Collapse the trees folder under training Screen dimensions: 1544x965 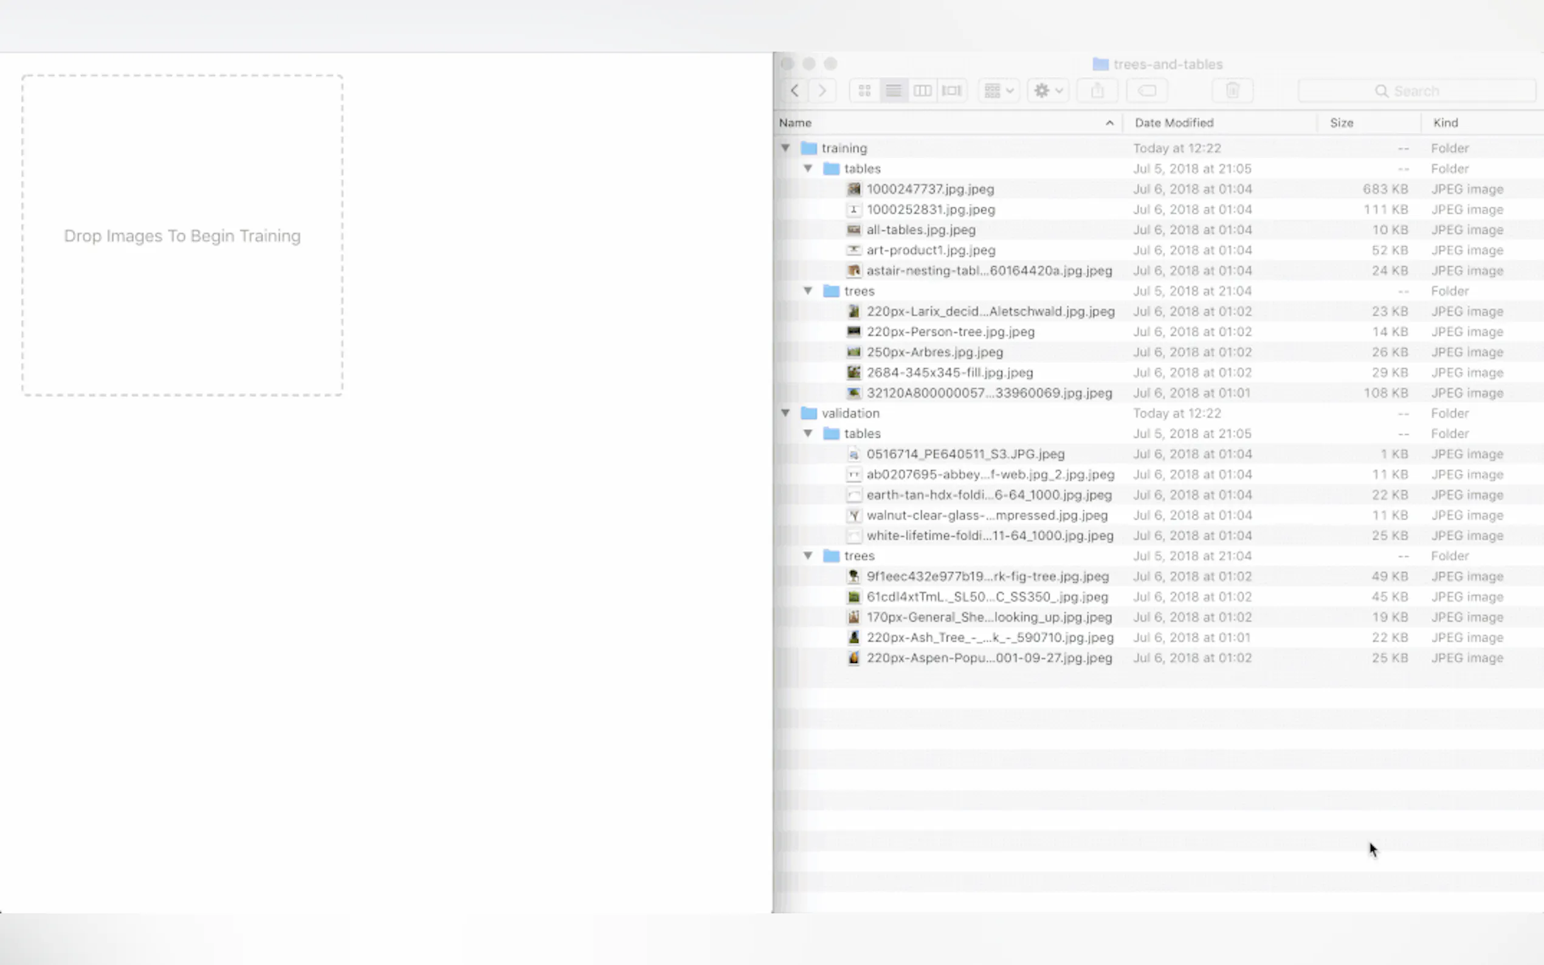(x=808, y=291)
